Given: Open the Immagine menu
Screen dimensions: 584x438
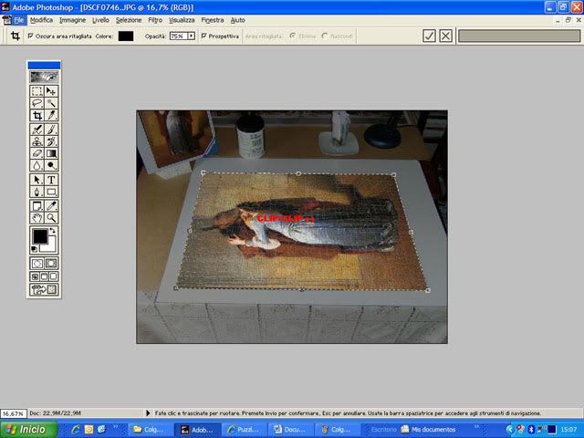Looking at the screenshot, I should (x=73, y=20).
